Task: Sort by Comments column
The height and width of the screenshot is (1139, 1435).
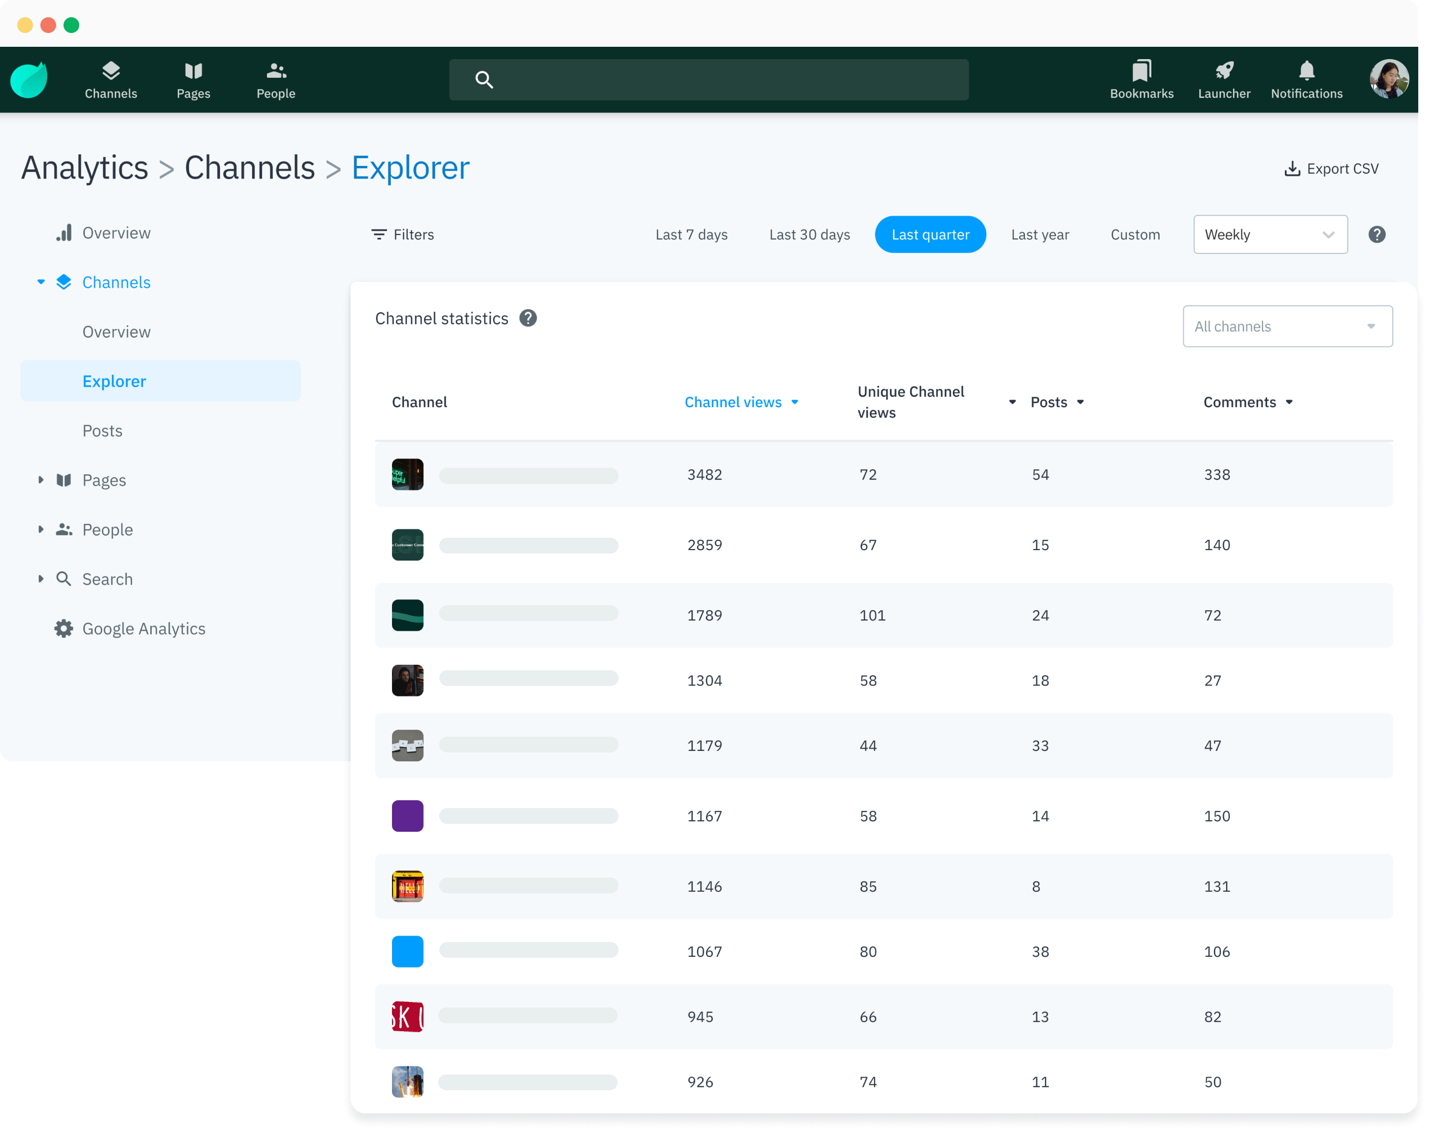Action: (1247, 402)
